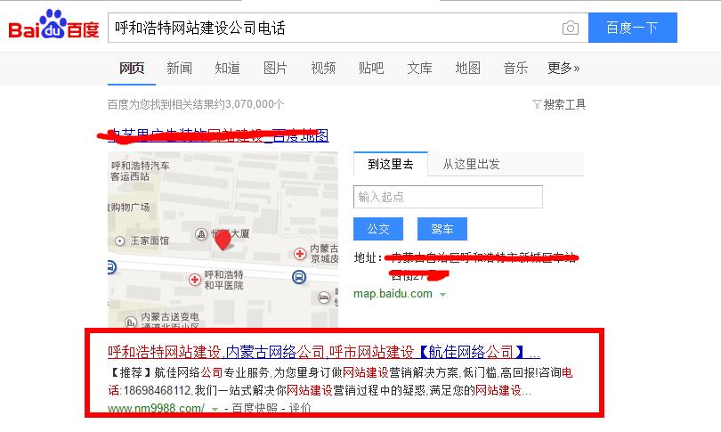The image size is (721, 432).
Task: Click the red location pin on map
Action: 223,240
